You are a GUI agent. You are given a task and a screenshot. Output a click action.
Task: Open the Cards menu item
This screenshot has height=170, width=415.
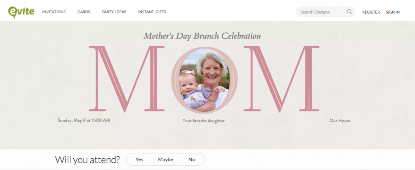point(84,12)
